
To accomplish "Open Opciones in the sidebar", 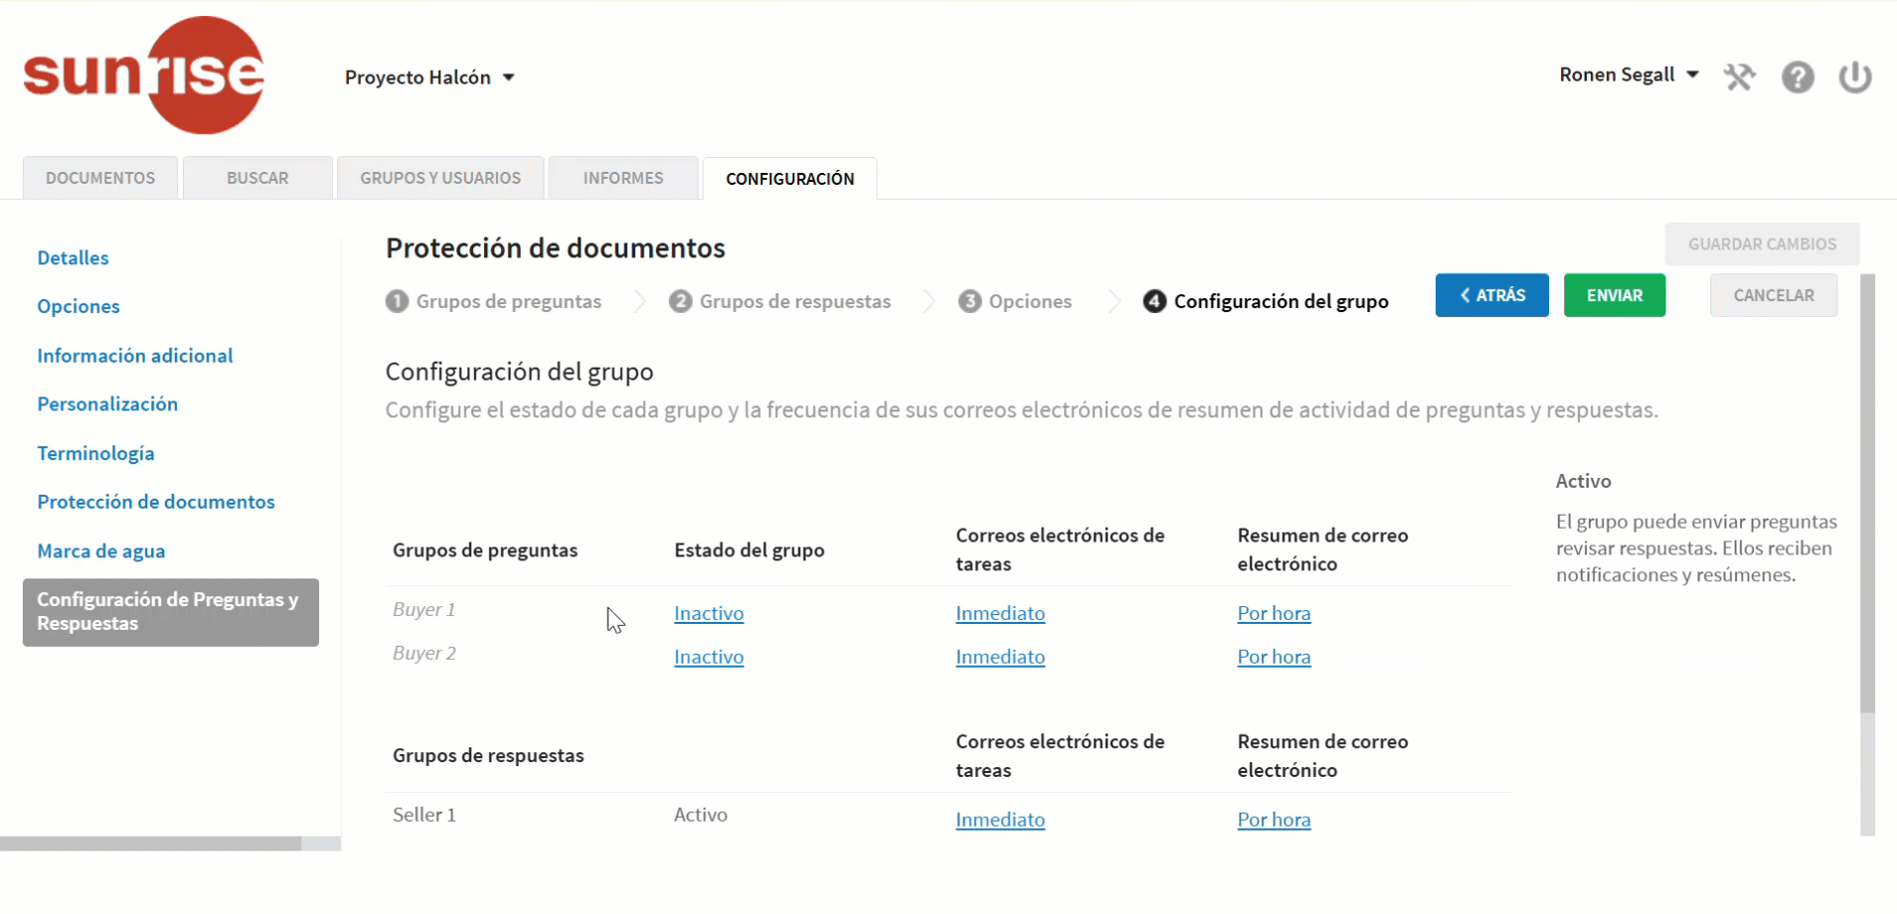I will point(79,307).
